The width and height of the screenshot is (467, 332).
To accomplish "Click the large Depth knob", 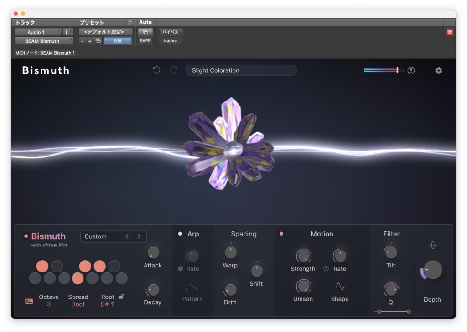I will [432, 270].
